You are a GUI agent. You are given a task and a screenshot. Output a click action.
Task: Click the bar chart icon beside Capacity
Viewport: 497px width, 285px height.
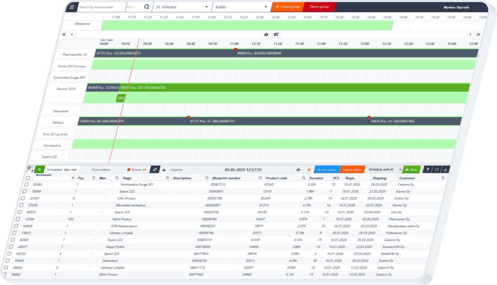pyautogui.click(x=164, y=170)
